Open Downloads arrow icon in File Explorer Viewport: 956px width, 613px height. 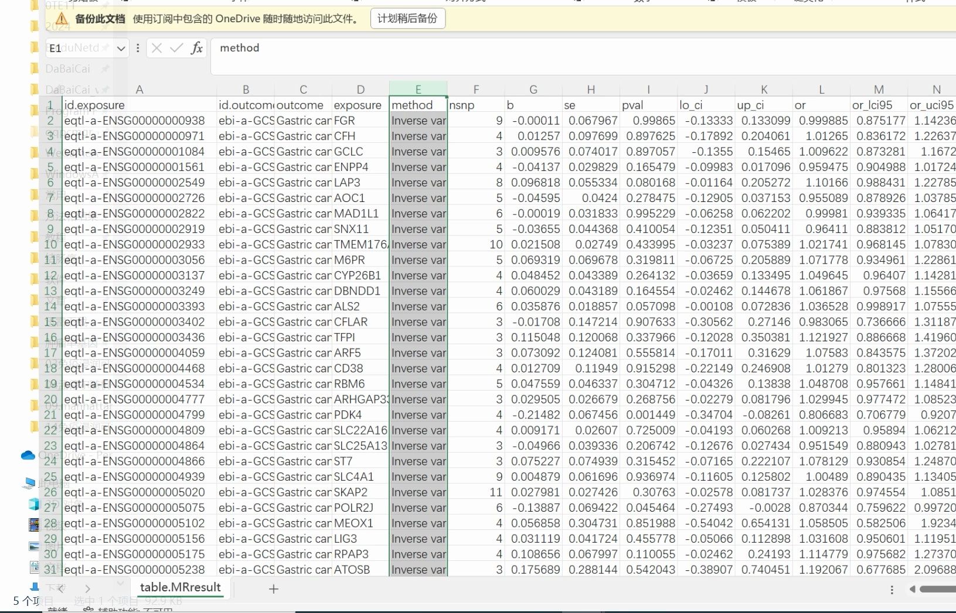click(x=35, y=587)
